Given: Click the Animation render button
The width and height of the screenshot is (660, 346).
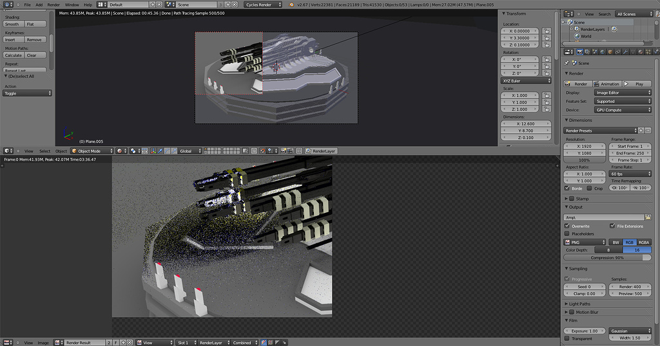Looking at the screenshot, I should tap(607, 84).
